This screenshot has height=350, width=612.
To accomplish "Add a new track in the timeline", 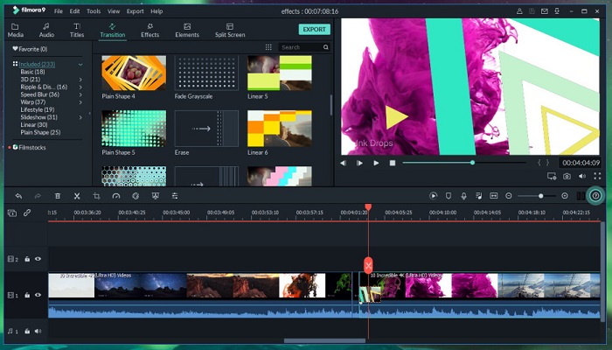I will tap(12, 213).
